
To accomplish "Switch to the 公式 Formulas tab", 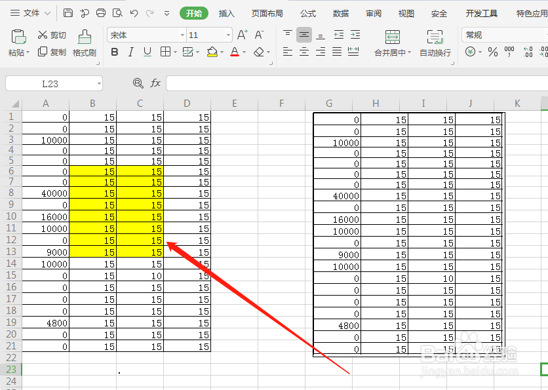I will pyautogui.click(x=308, y=13).
